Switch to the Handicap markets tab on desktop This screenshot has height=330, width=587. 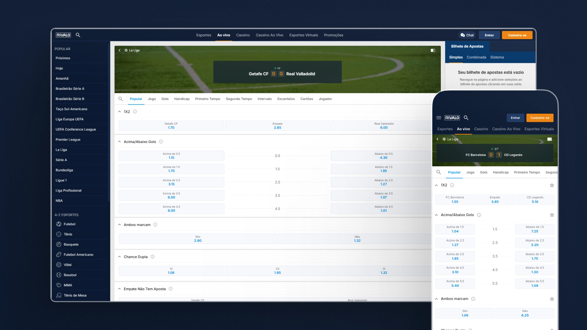click(x=182, y=99)
